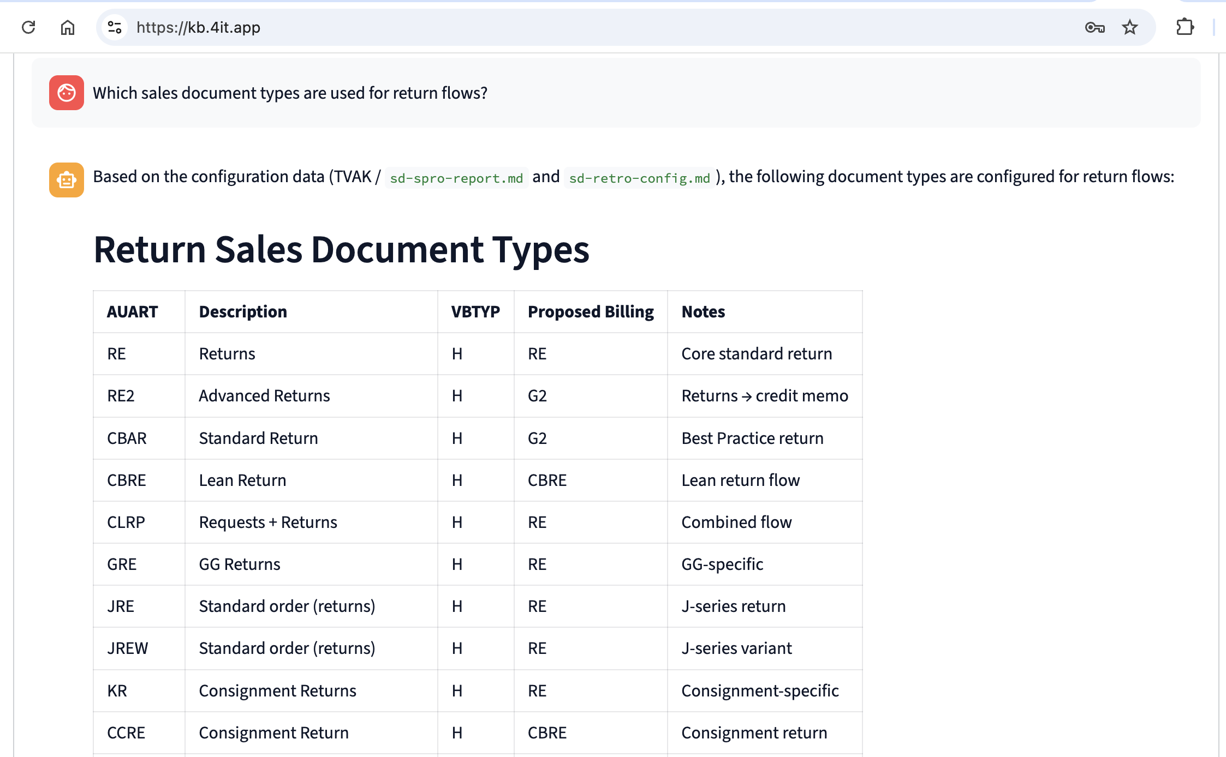Click the CBAR Standard Return cell

[258, 438]
